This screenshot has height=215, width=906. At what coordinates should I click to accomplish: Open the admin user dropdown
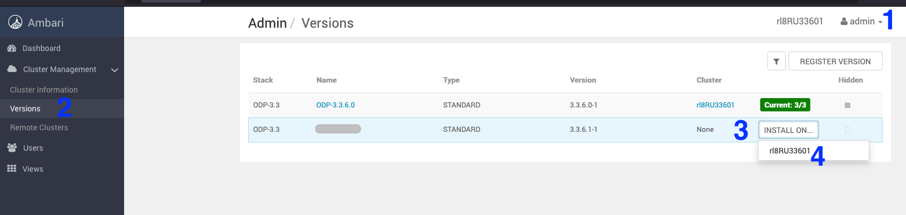coord(861,22)
